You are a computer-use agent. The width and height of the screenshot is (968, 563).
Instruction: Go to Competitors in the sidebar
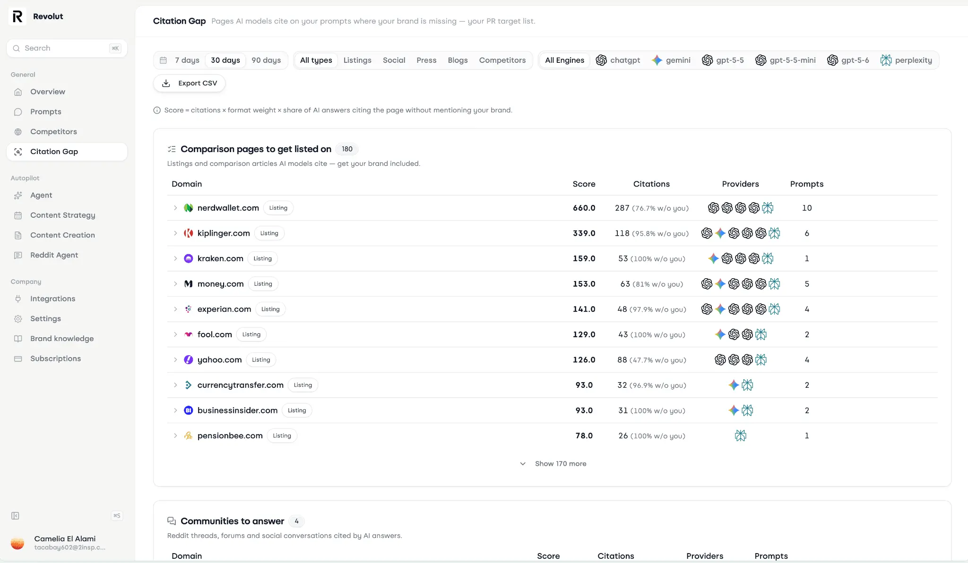tap(67, 132)
